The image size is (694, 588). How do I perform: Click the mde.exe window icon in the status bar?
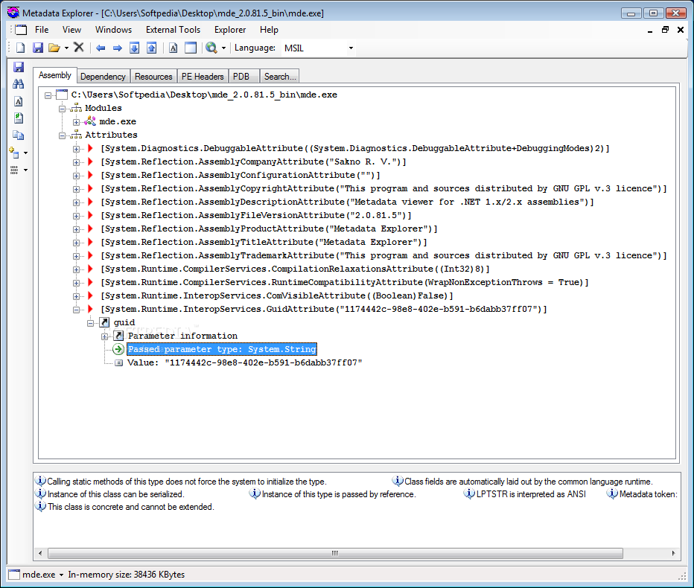click(14, 575)
